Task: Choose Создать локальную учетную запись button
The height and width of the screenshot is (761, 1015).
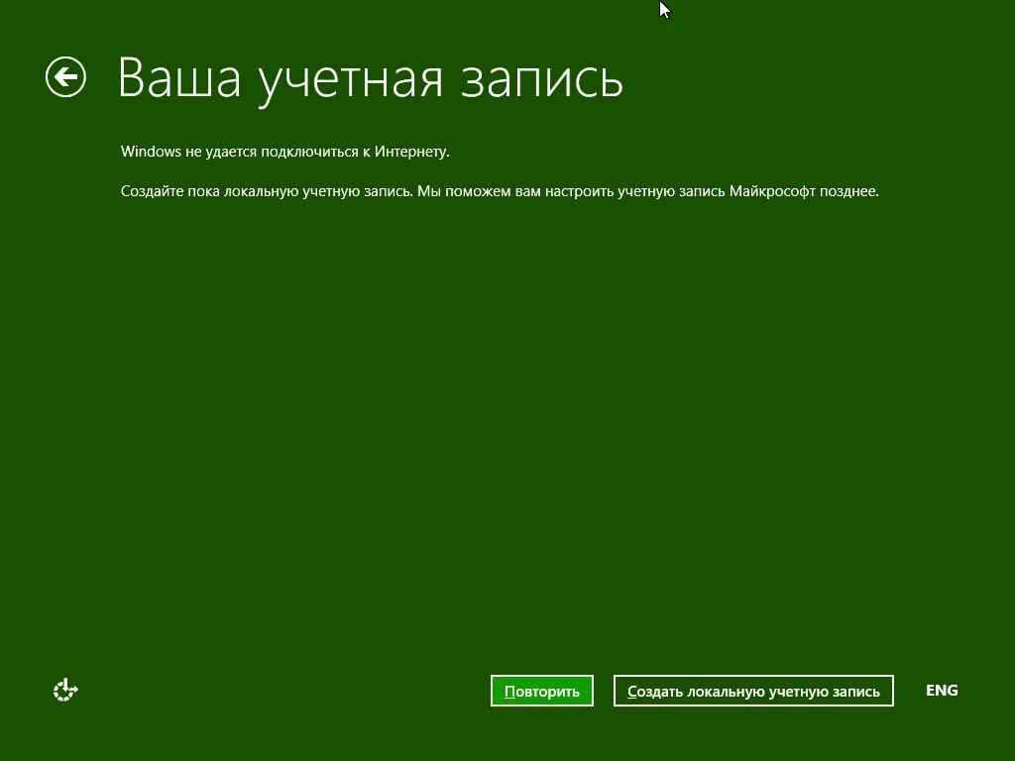Action: [753, 691]
